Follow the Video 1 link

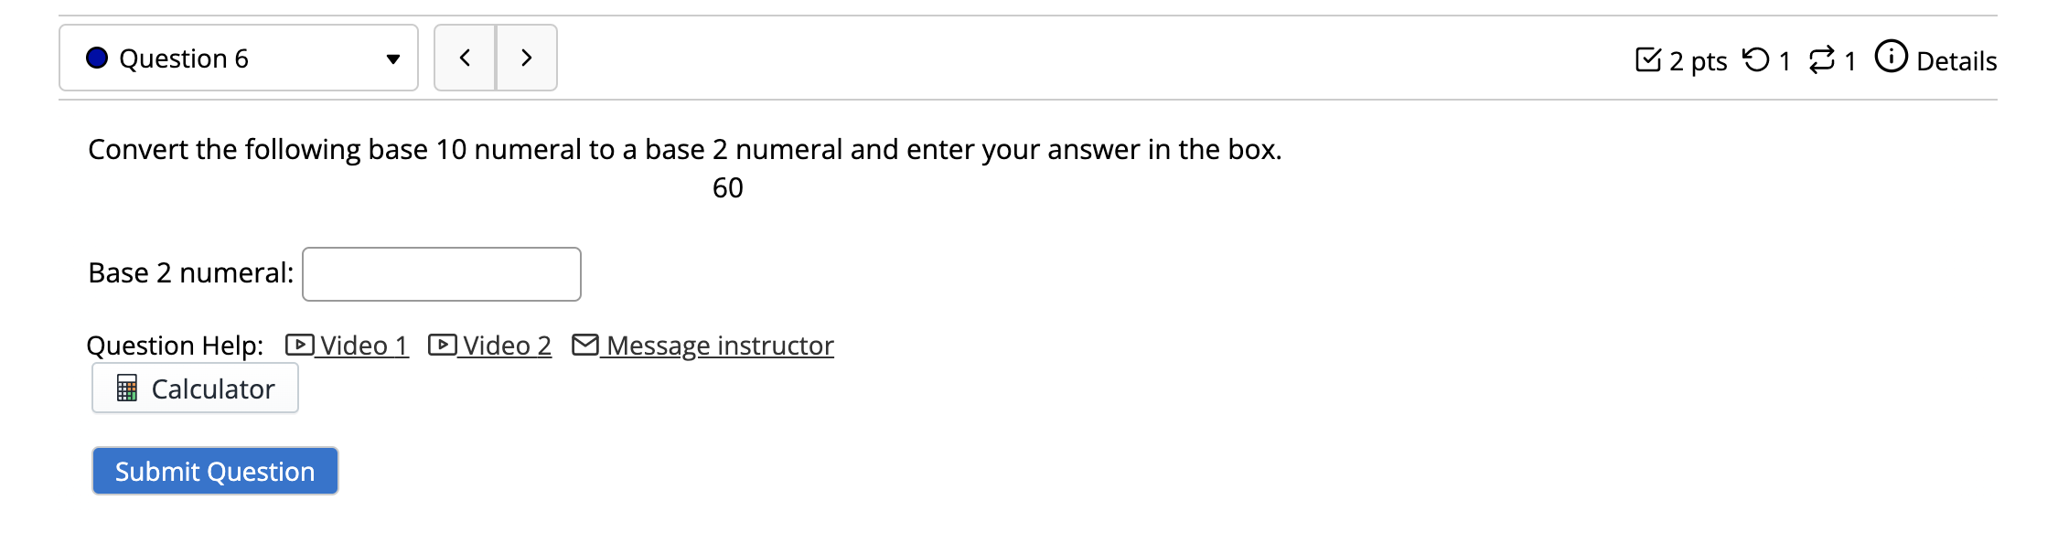364,346
